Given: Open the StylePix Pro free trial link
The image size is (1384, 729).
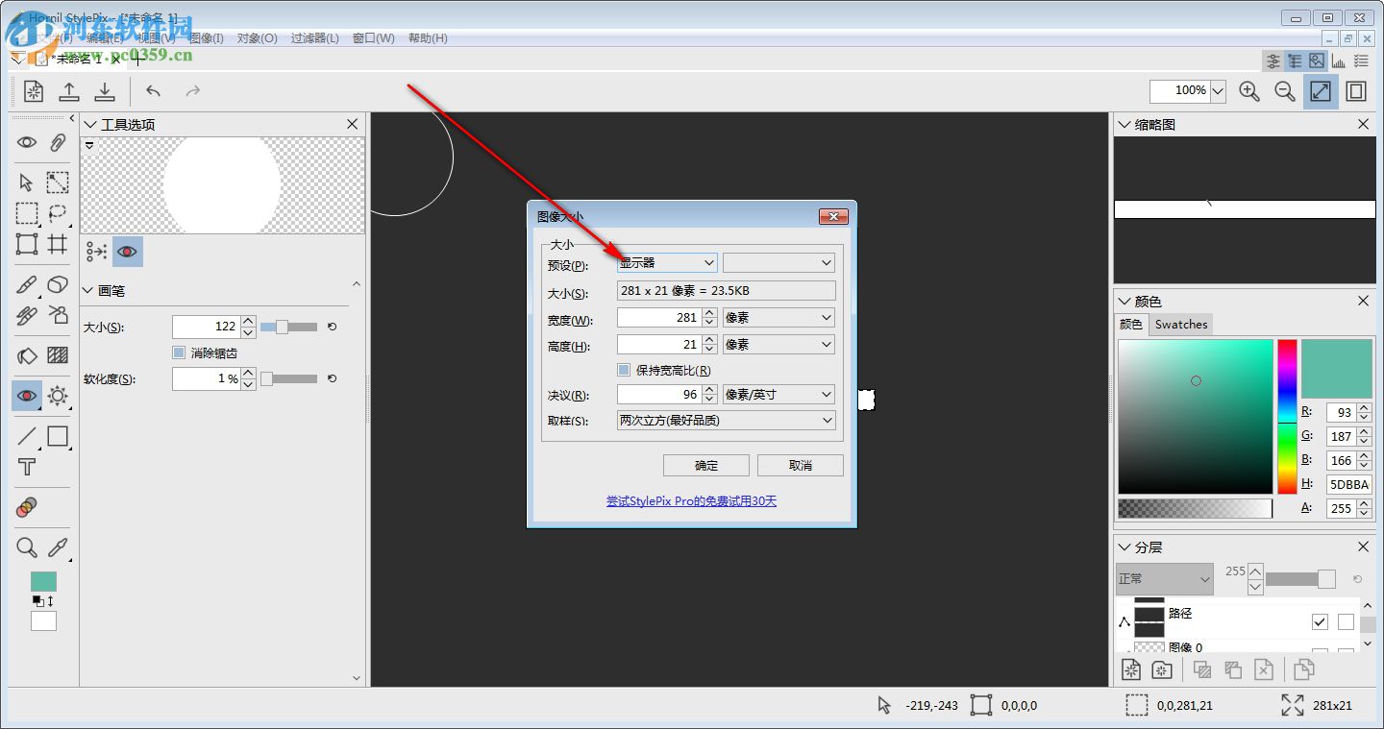Looking at the screenshot, I should 691,501.
